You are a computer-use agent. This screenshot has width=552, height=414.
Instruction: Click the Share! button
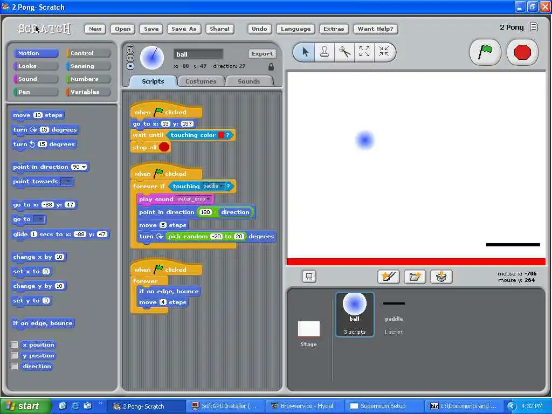(220, 29)
